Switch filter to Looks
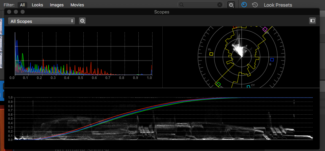Image resolution: width=325 pixels, height=151 pixels. click(x=37, y=5)
